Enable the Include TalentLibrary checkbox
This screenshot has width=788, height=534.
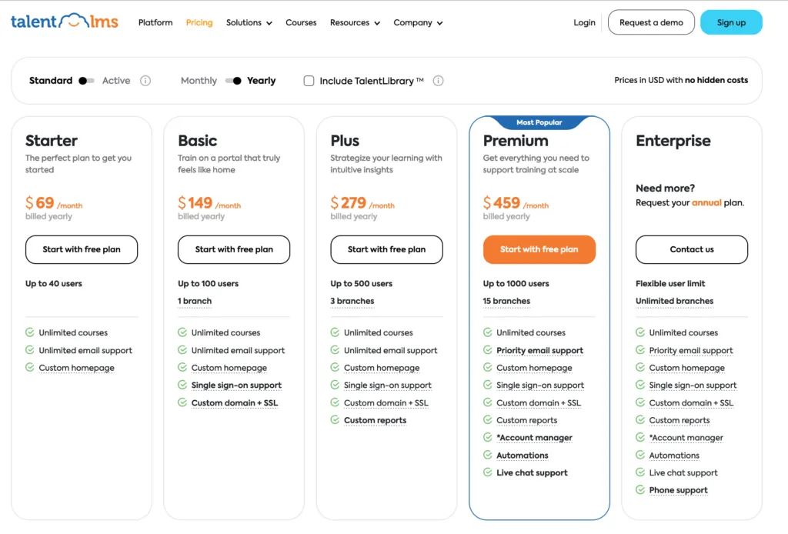coord(308,80)
